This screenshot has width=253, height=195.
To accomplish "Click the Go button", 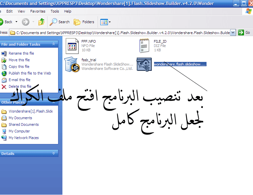I will pos(244,33).
